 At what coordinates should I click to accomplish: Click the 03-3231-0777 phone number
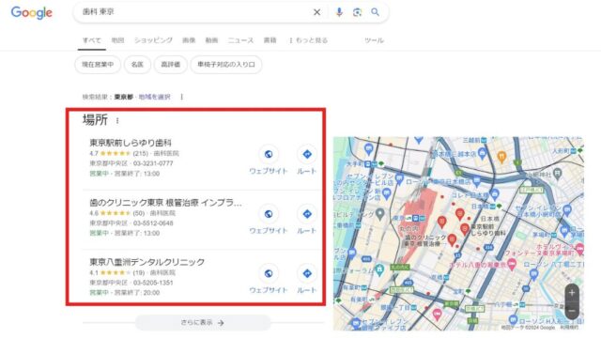153,163
